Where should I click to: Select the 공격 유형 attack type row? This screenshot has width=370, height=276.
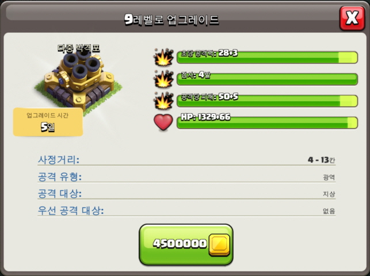(186, 177)
